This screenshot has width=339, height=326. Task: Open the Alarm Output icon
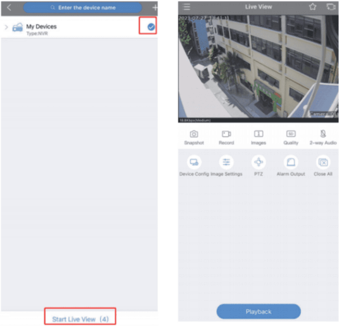[x=291, y=162]
